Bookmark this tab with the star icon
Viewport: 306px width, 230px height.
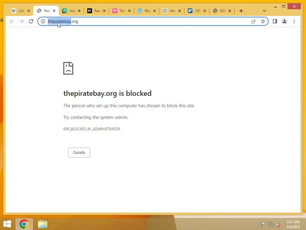pyautogui.click(x=263, y=21)
